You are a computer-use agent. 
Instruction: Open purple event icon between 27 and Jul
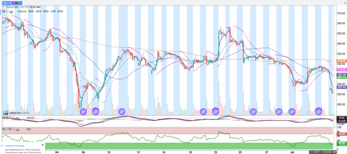click(x=279, y=112)
